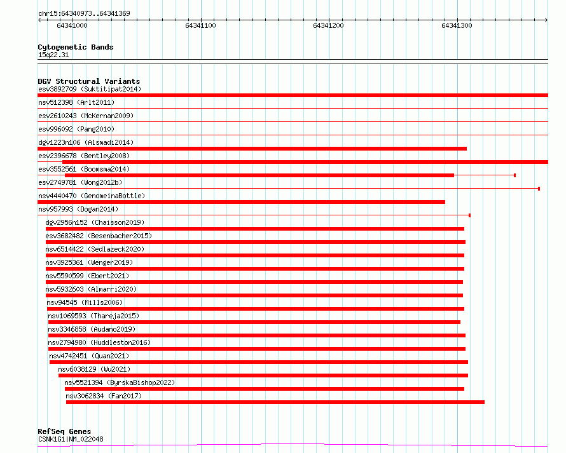
Task: Click ruler position 64341100
Action: [200, 25]
